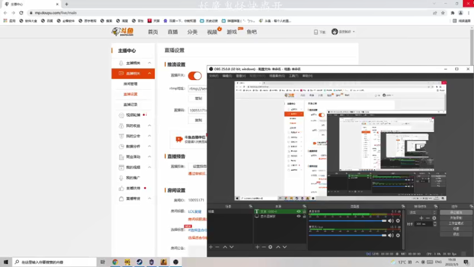Enable 工作室模式 in OBS controls

(456, 224)
